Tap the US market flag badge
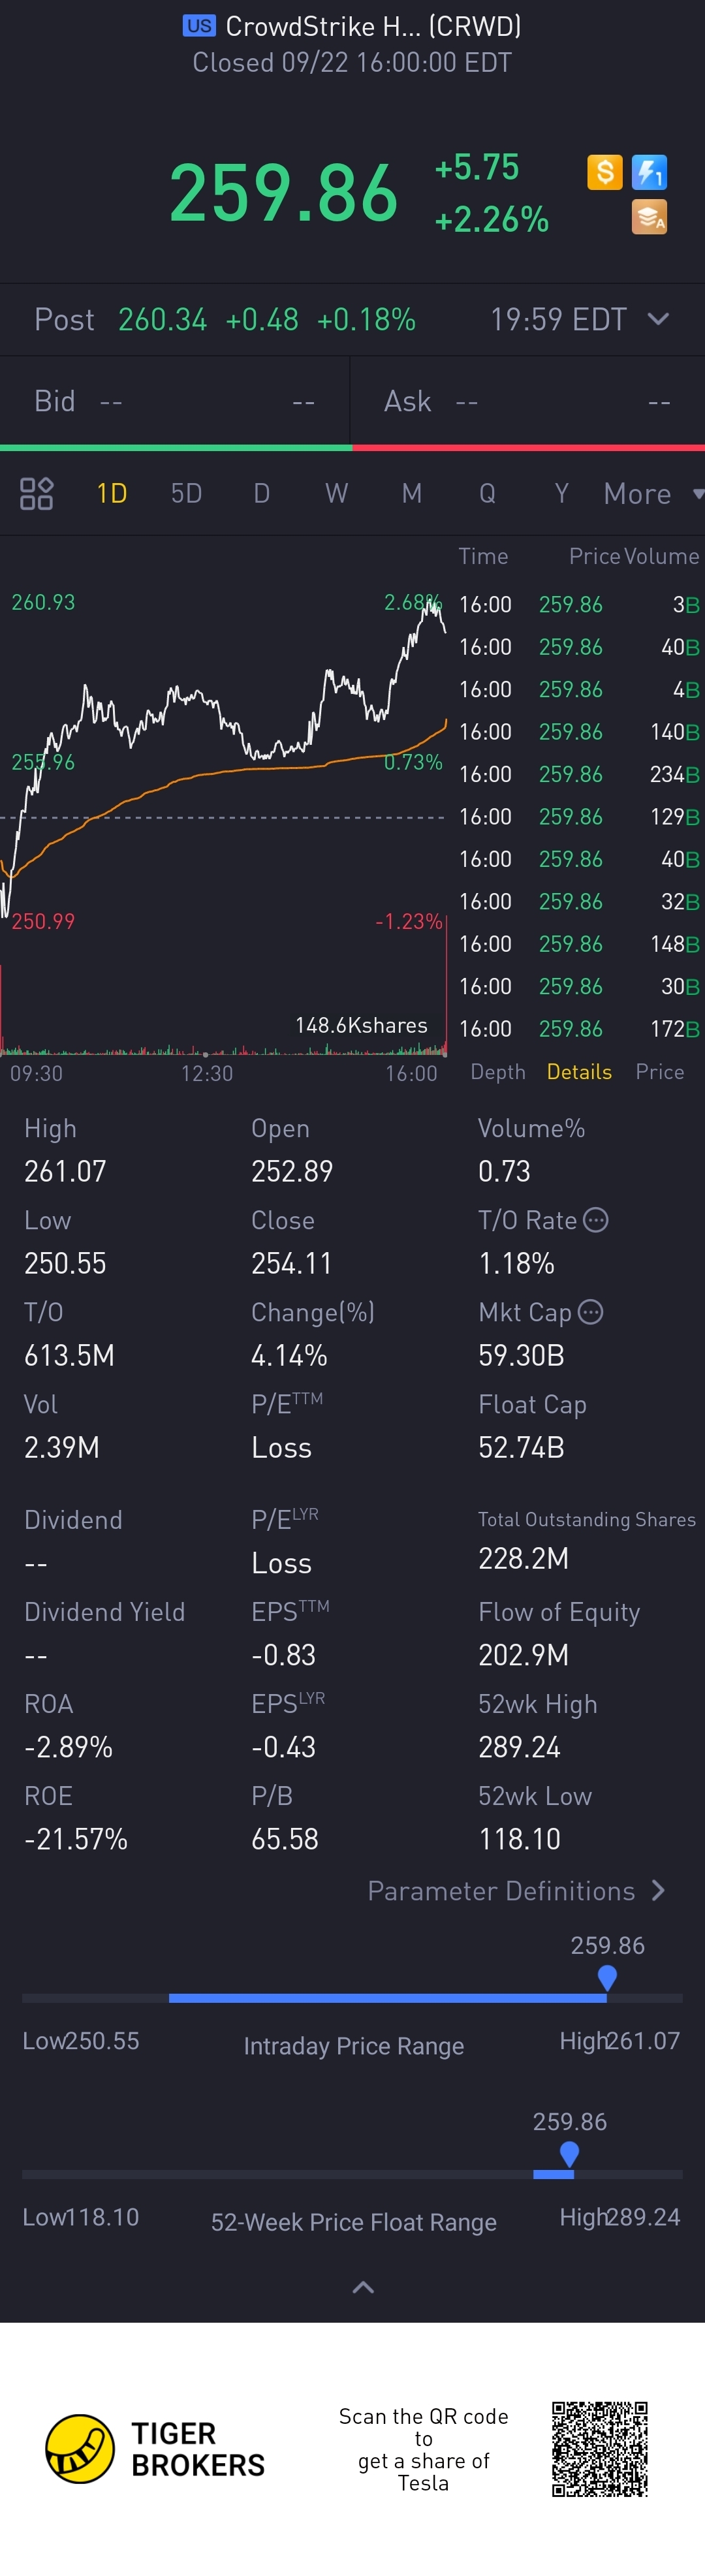This screenshot has width=705, height=2576. (199, 26)
